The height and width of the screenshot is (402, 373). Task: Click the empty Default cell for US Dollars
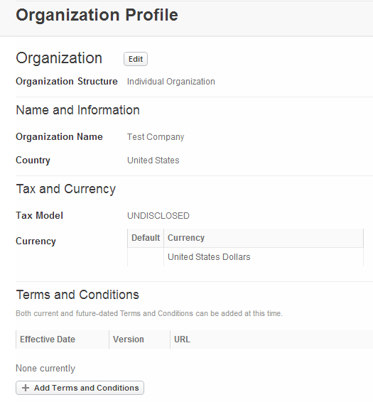(146, 257)
